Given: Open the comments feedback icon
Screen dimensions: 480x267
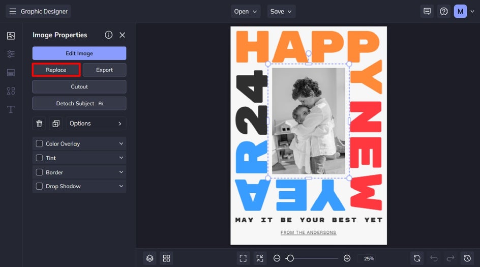Looking at the screenshot, I should [427, 11].
